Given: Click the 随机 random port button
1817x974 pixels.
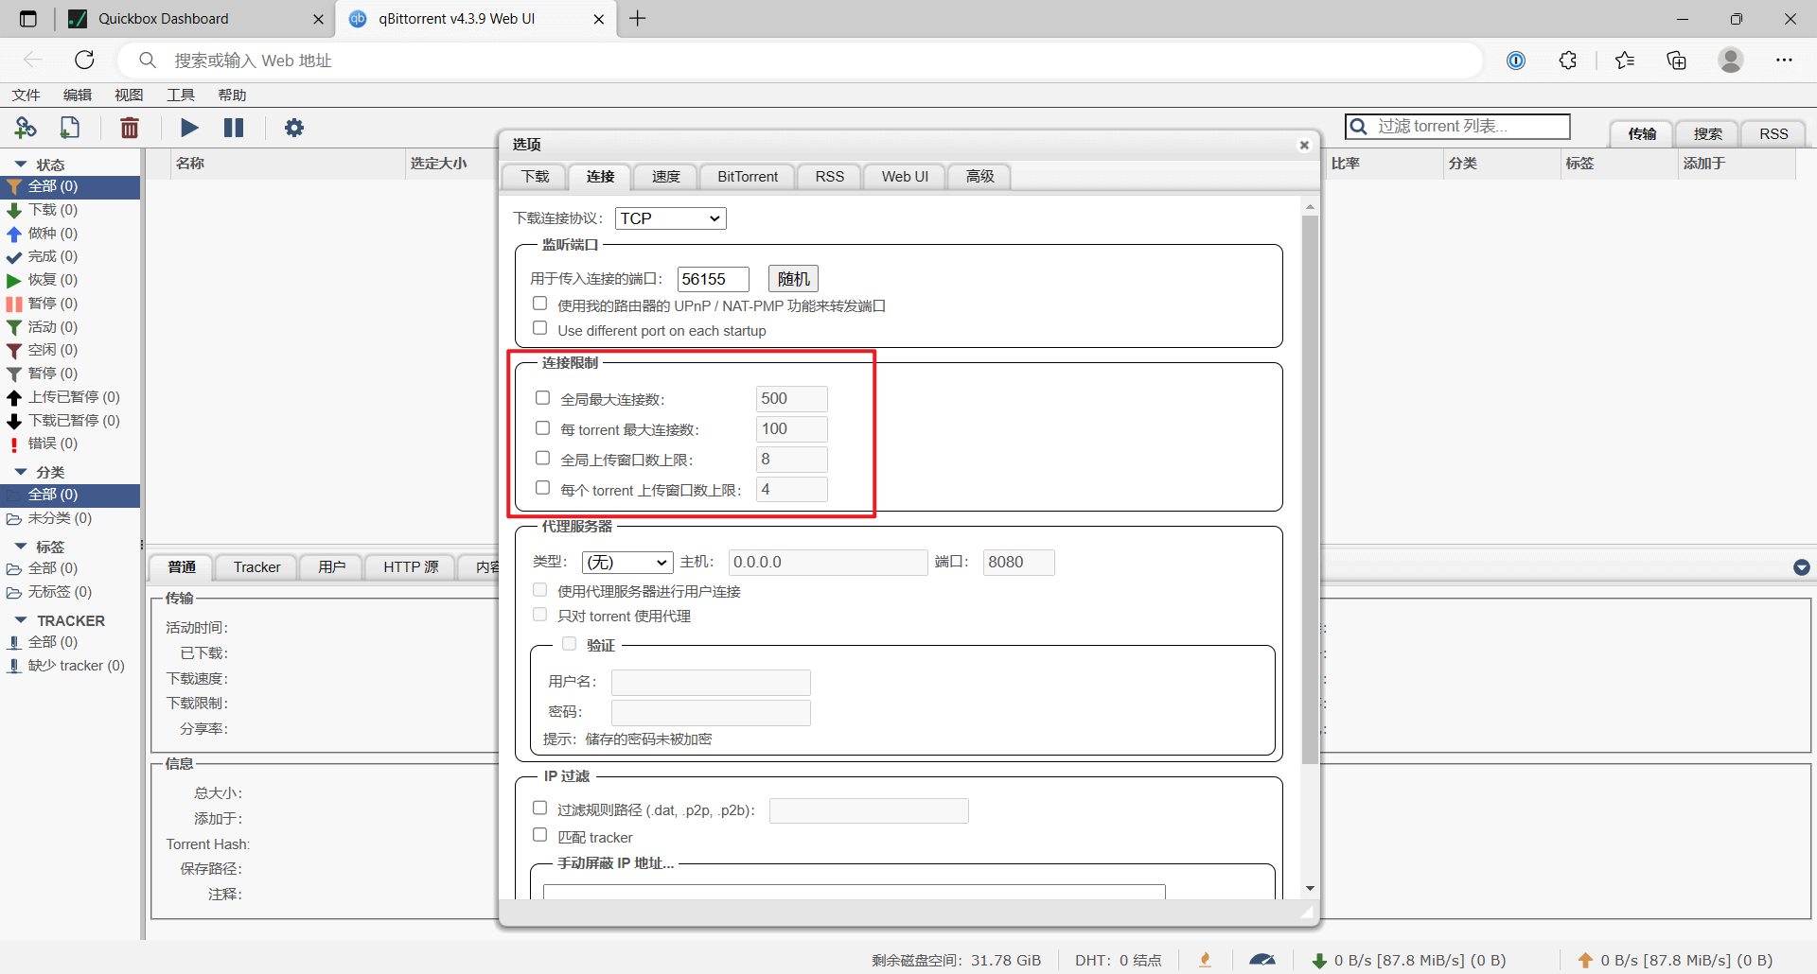Looking at the screenshot, I should [793, 279].
